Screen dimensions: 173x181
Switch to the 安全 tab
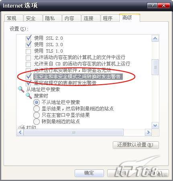pyautogui.click(x=33, y=18)
